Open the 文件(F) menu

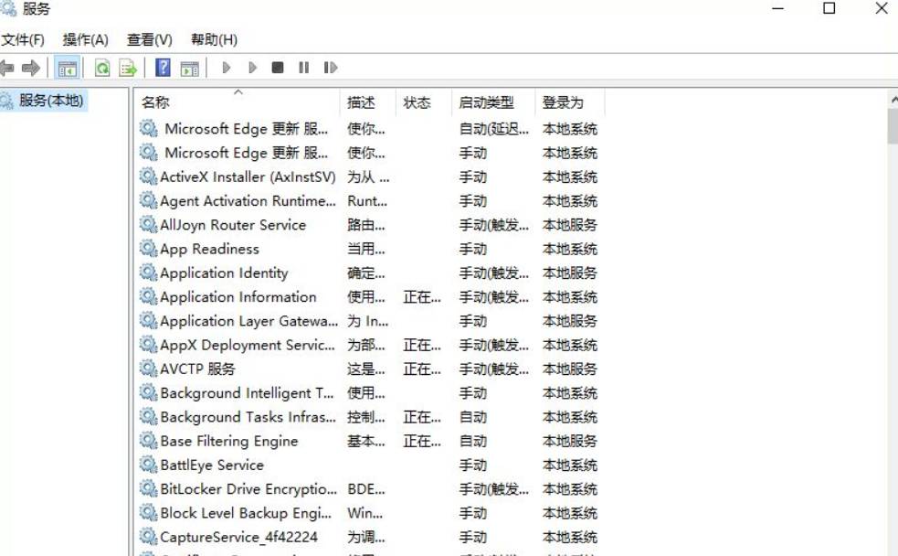[x=25, y=39]
